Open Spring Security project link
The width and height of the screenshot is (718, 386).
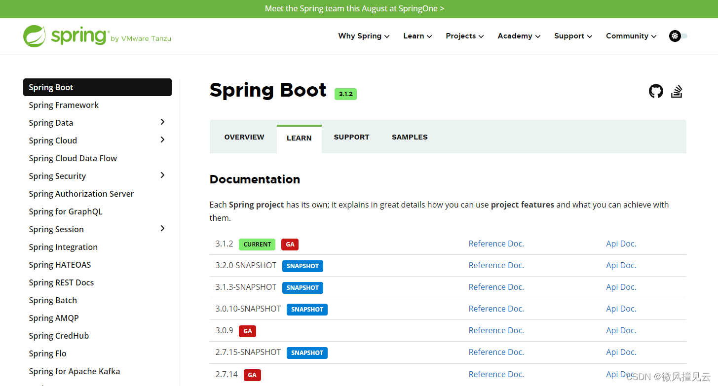(57, 176)
